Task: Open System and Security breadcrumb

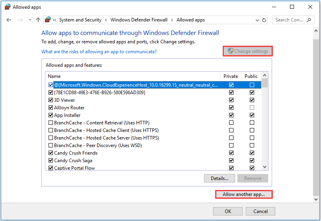Action: coord(80,20)
